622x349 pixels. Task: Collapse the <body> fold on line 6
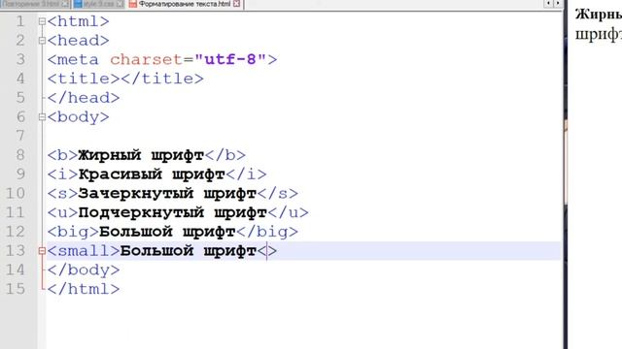[x=42, y=116]
